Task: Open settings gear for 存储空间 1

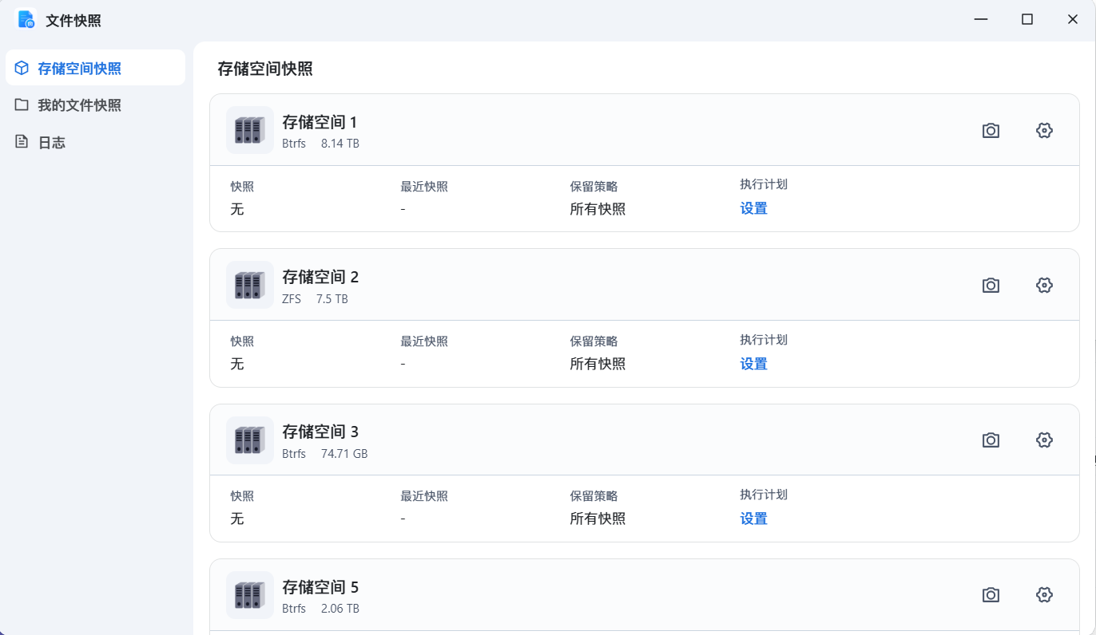Action: (x=1044, y=131)
